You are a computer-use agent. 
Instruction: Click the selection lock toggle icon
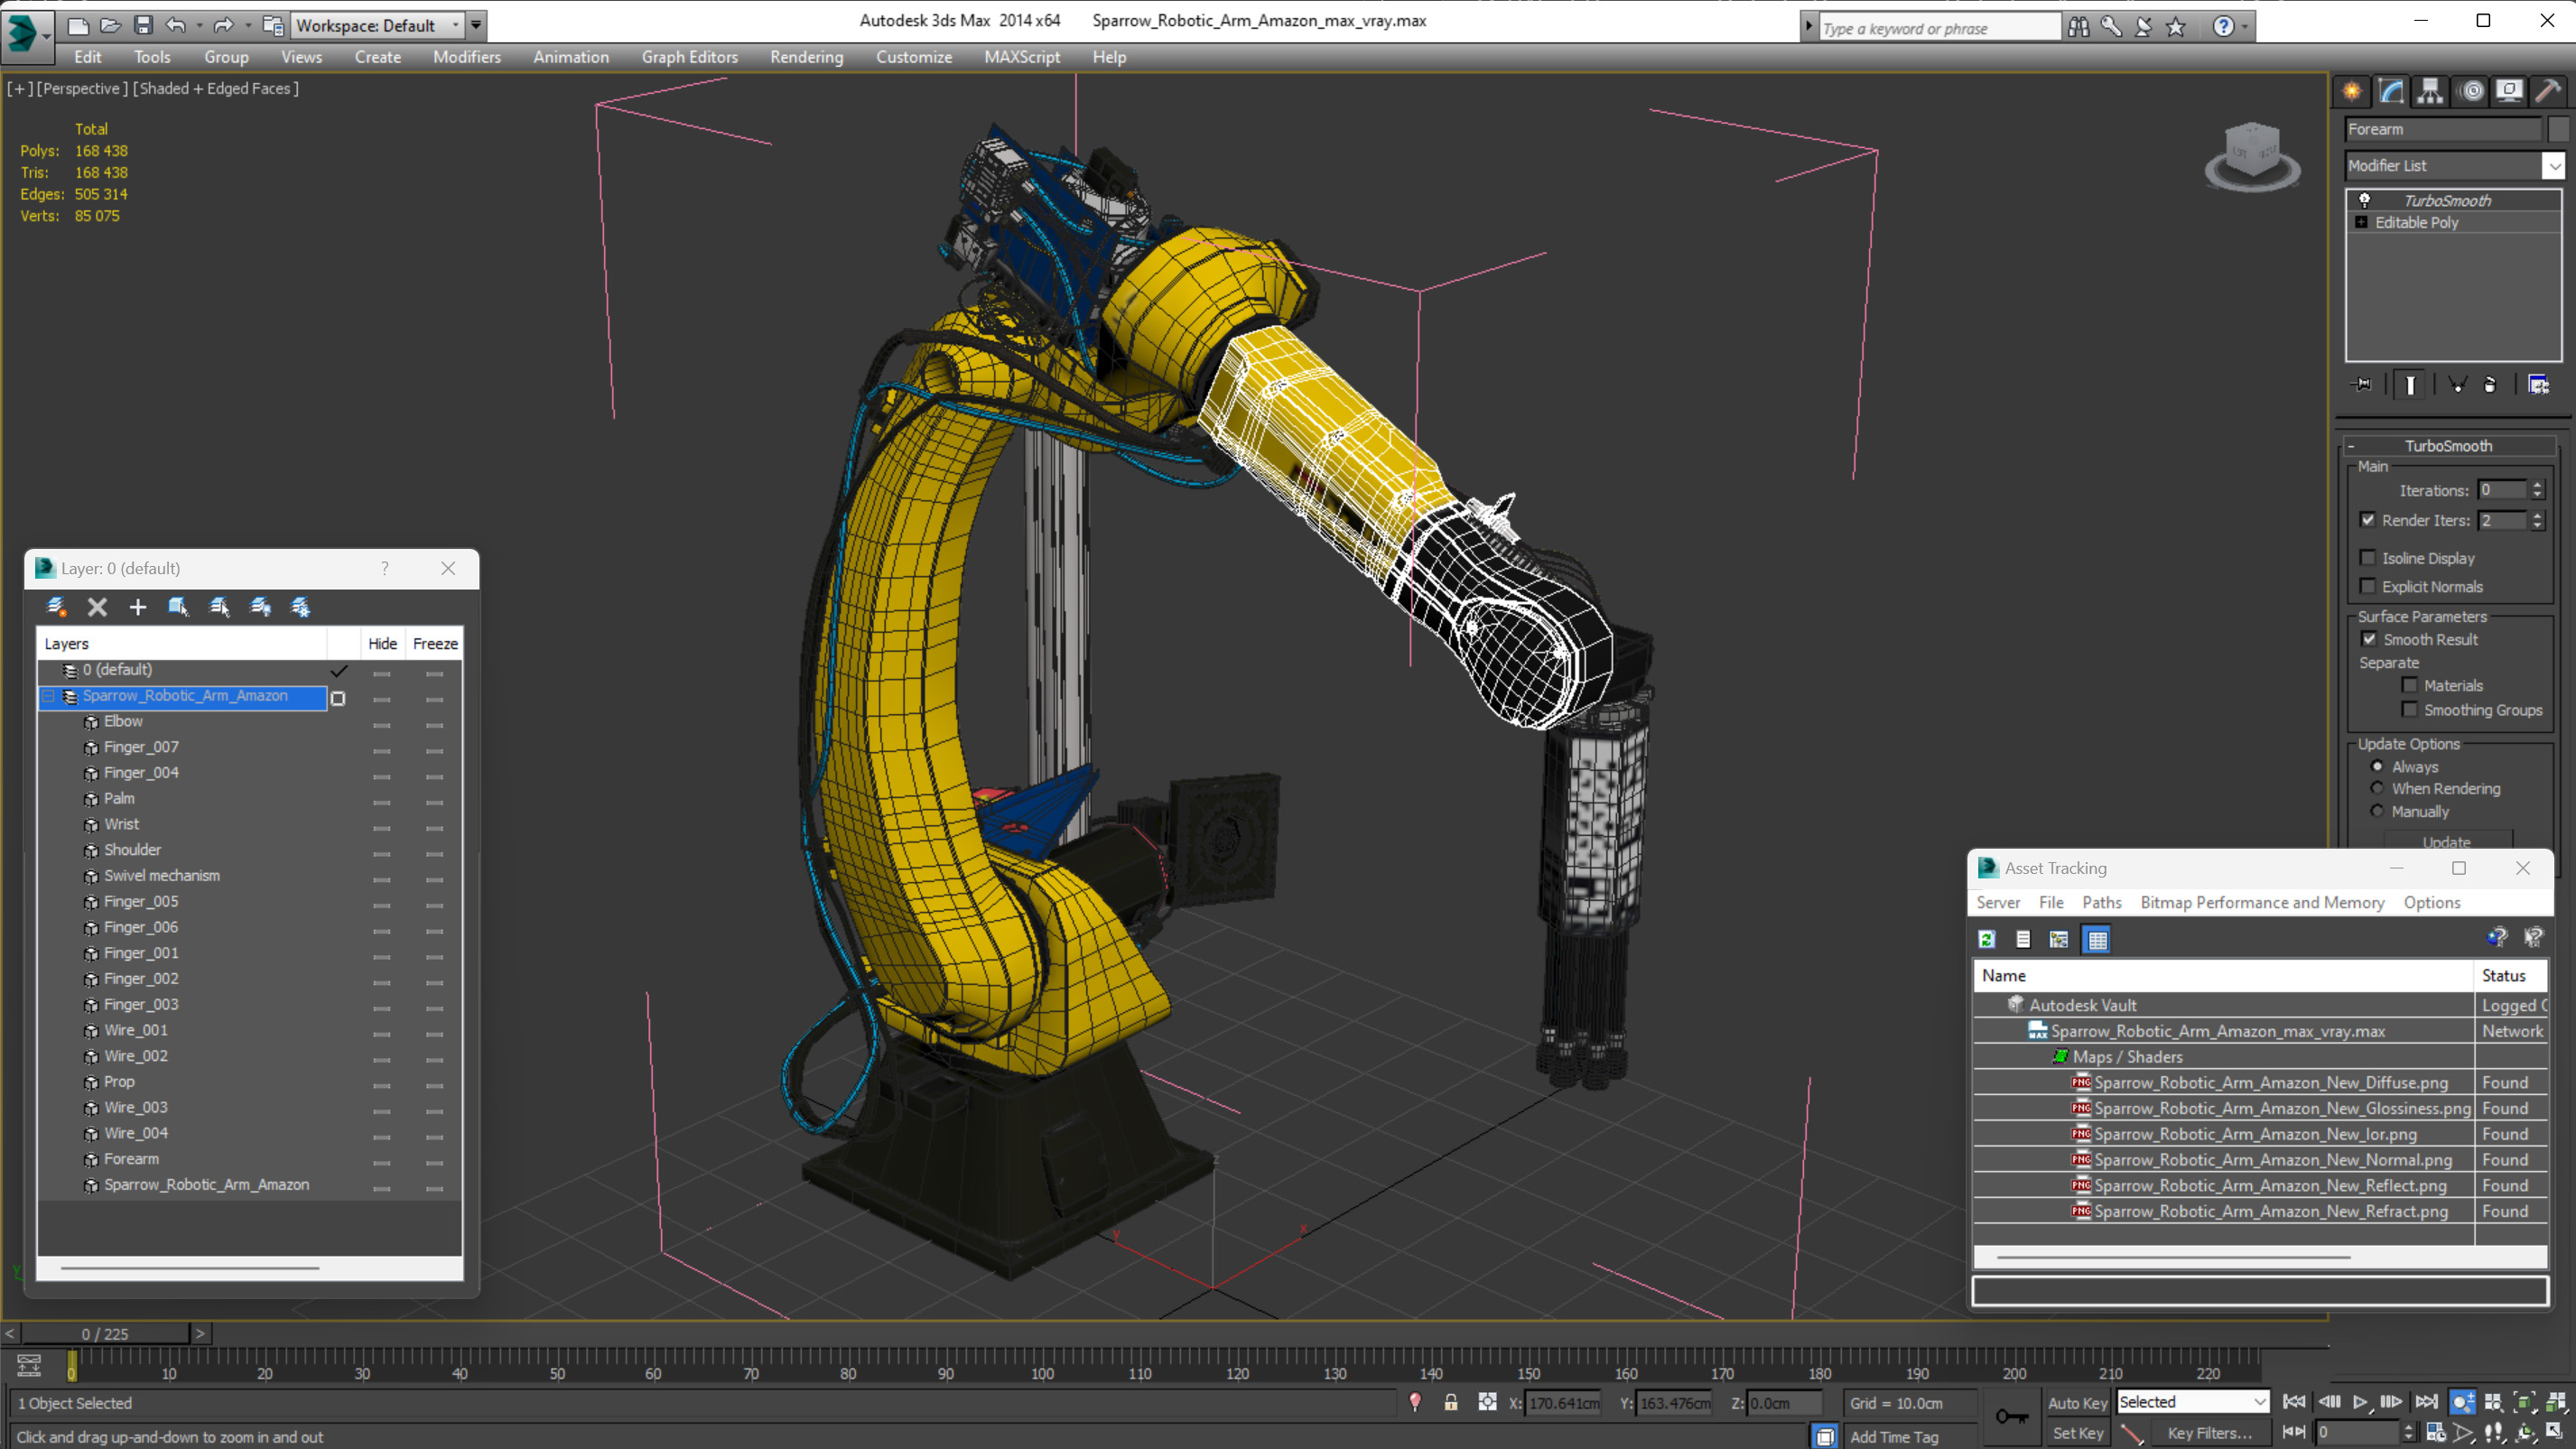coord(1451,1403)
